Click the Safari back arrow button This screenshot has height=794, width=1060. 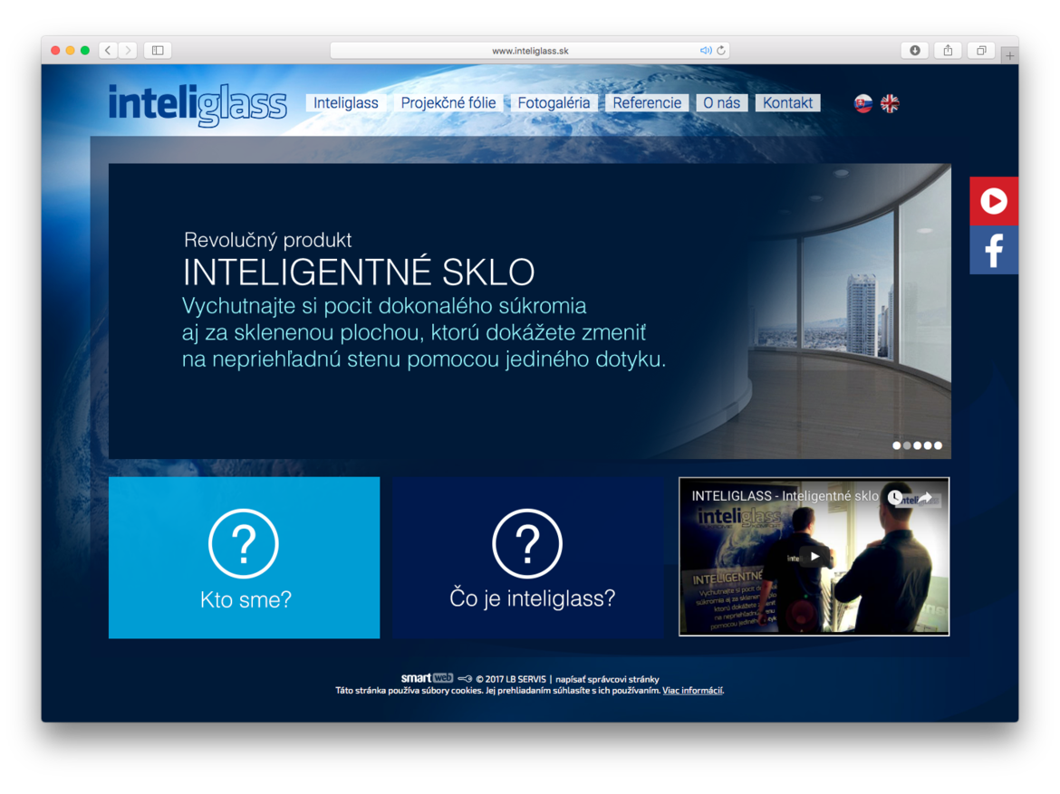tap(108, 50)
